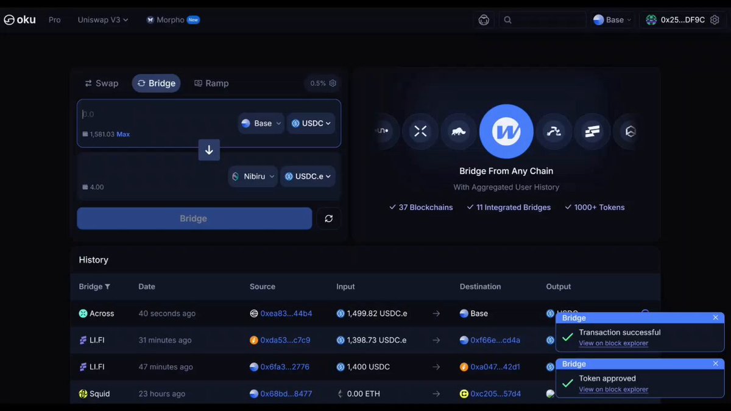Image resolution: width=731 pixels, height=411 pixels.
Task: Click the refresh quote icon button
Action: point(329,219)
